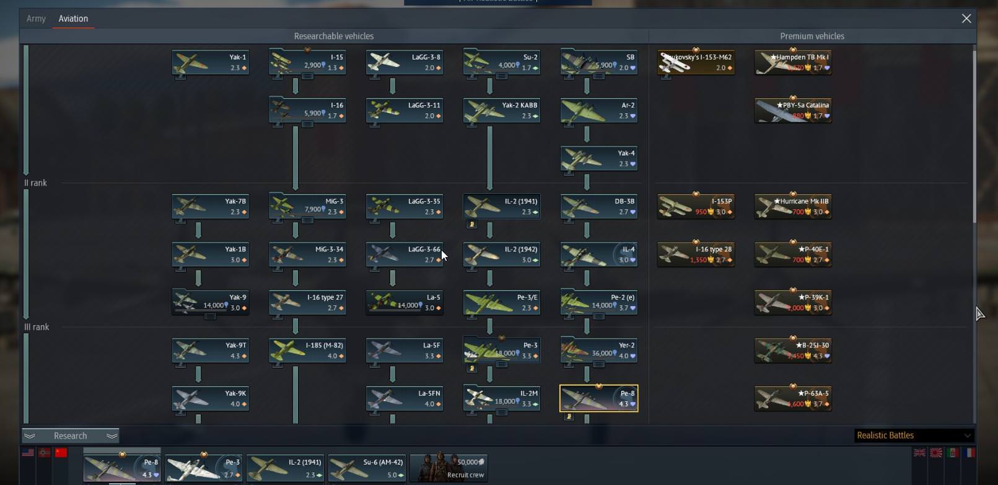Expand the I-15 vehicle group
This screenshot has width=998, height=485.
307,76
